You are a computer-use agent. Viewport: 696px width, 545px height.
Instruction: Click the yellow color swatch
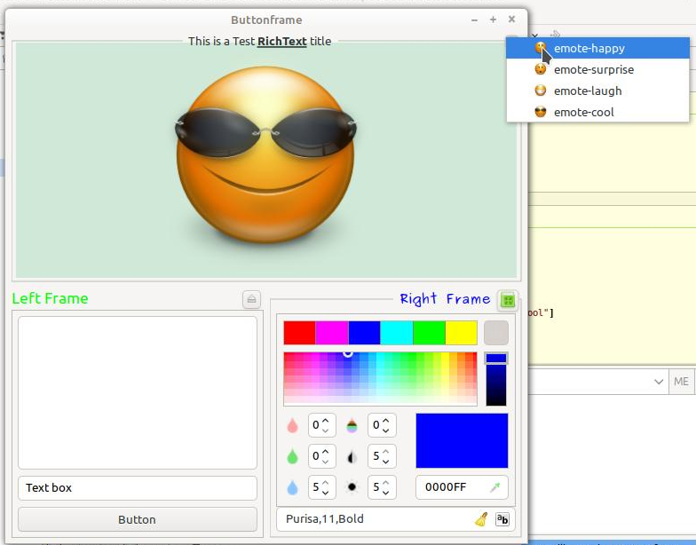click(461, 333)
